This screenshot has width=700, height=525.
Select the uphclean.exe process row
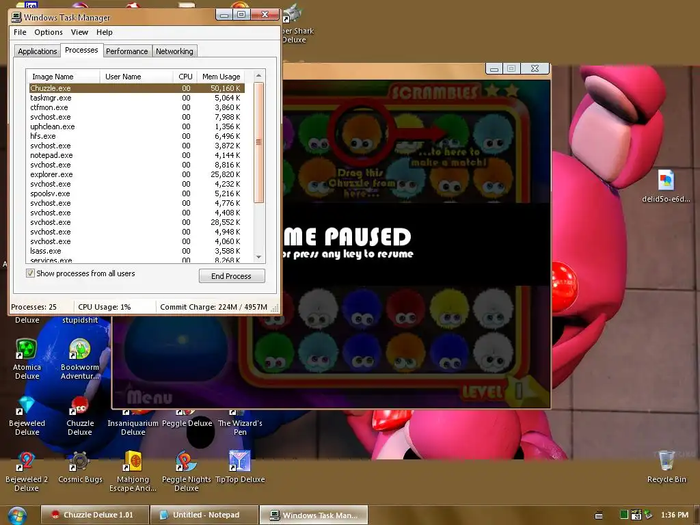pos(137,126)
